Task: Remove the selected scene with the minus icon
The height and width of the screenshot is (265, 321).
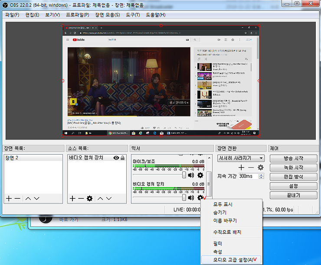Action: click(x=17, y=198)
